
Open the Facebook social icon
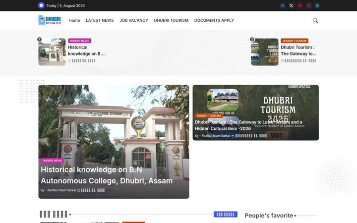click(283, 5)
